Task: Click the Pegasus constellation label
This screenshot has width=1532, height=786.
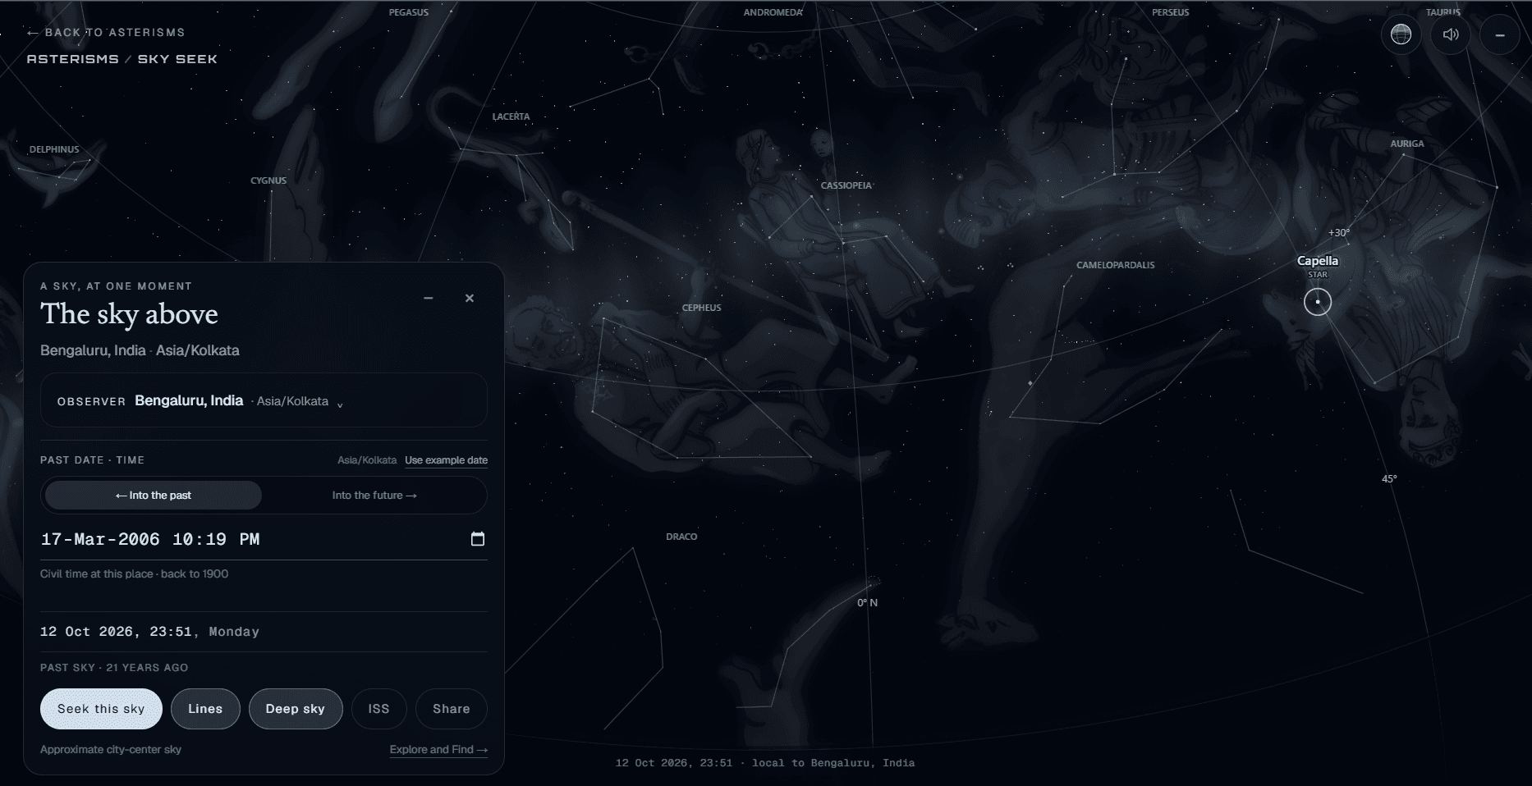Action: tap(409, 12)
